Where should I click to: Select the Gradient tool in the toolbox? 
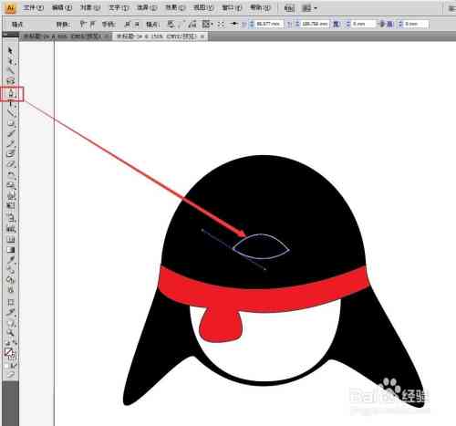click(11, 250)
